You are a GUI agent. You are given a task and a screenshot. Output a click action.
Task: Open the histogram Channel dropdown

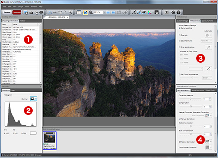pyautogui.click(x=34, y=99)
